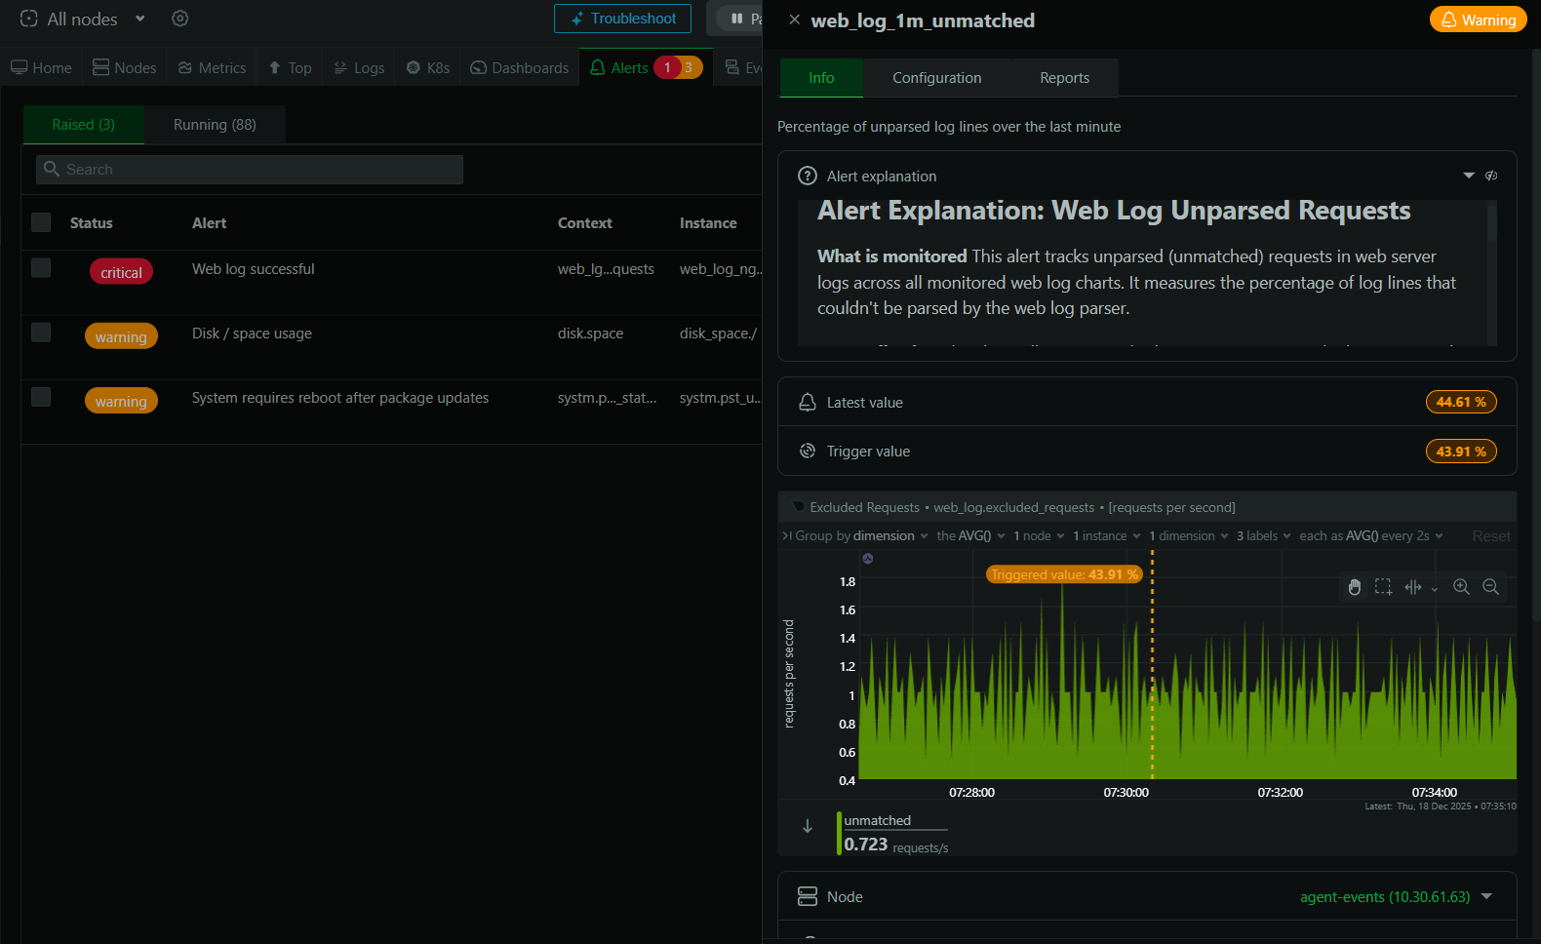This screenshot has height=944, width=1541.
Task: Expand the Node agent-events dropdown arrow
Action: point(1486,896)
